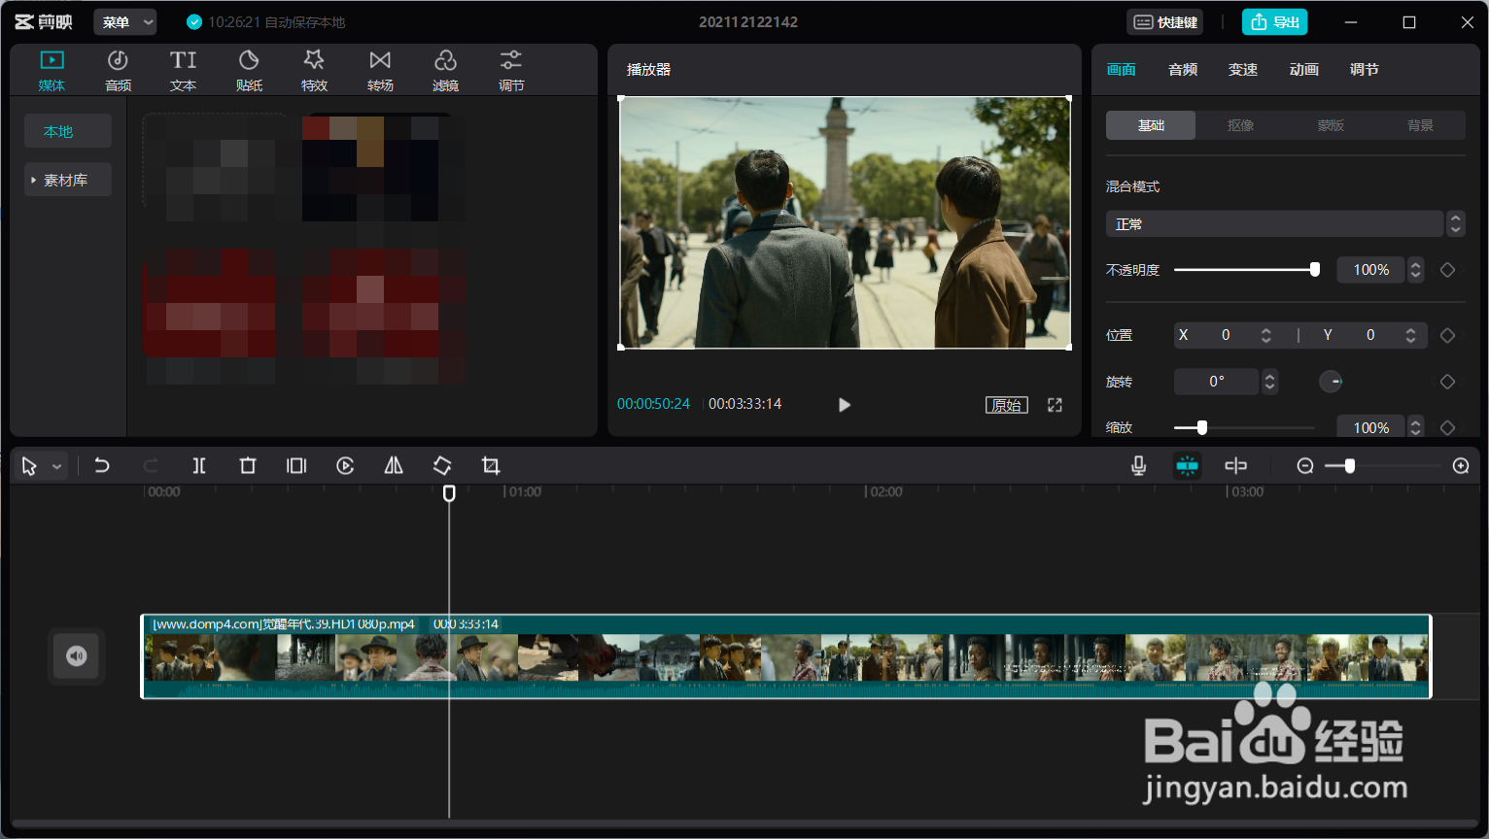Click the timeline zoom-in magnifier
The height and width of the screenshot is (839, 1489).
(1461, 466)
